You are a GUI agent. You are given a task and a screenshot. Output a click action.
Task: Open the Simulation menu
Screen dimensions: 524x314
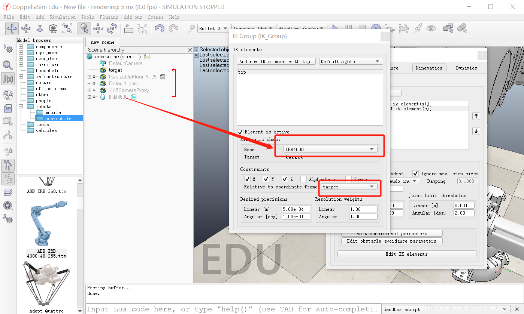click(63, 17)
